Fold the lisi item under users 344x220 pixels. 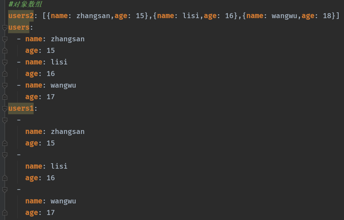pos(5,62)
